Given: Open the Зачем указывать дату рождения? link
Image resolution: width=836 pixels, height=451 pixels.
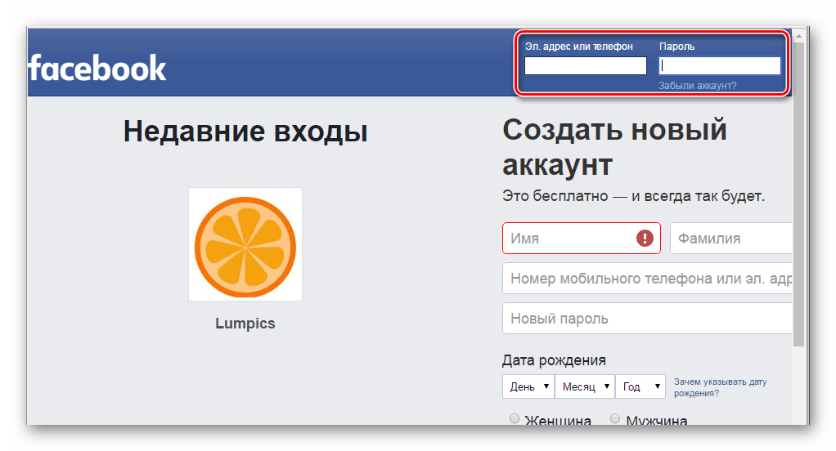Looking at the screenshot, I should [721, 387].
